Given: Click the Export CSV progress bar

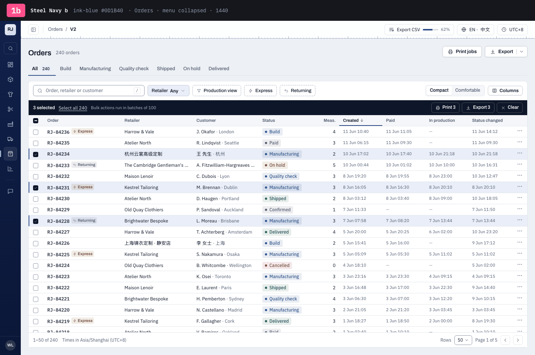Looking at the screenshot, I should click(x=430, y=30).
